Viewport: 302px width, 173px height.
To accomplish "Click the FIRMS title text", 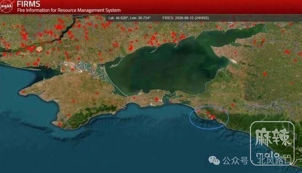I will click(28, 4).
